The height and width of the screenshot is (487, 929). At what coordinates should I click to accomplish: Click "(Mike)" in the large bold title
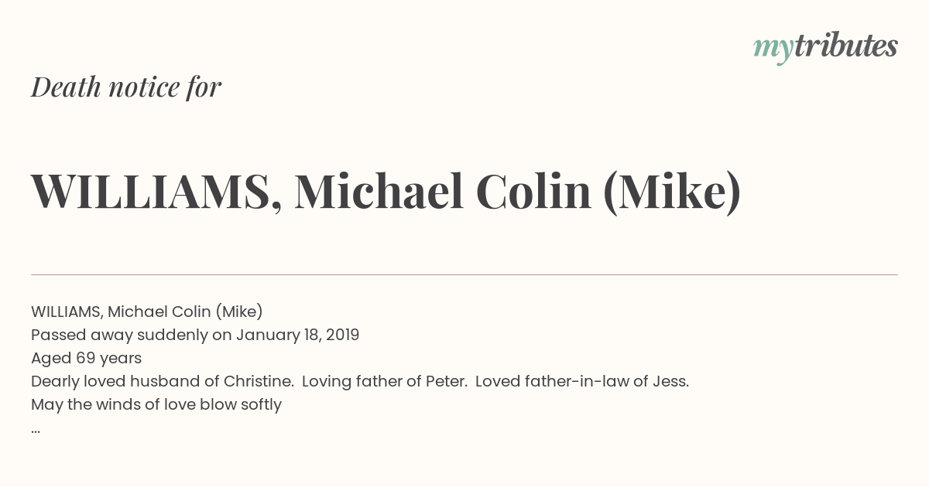click(671, 192)
